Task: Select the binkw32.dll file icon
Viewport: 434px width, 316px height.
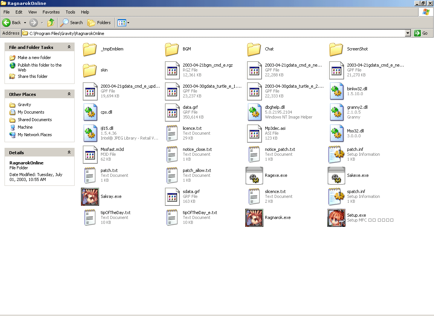Action: pyautogui.click(x=336, y=91)
